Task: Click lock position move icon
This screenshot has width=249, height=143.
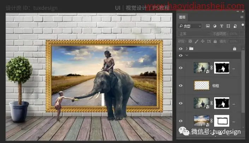Action: coord(203,41)
